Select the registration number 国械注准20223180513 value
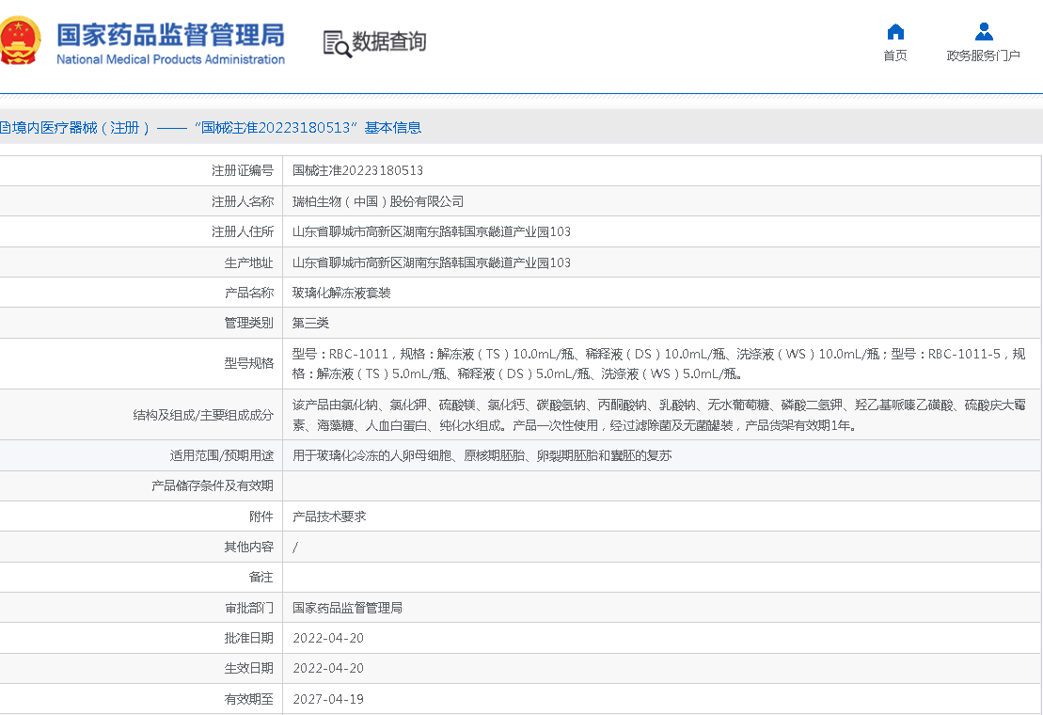Screen dimensions: 1043x715 click(x=357, y=171)
